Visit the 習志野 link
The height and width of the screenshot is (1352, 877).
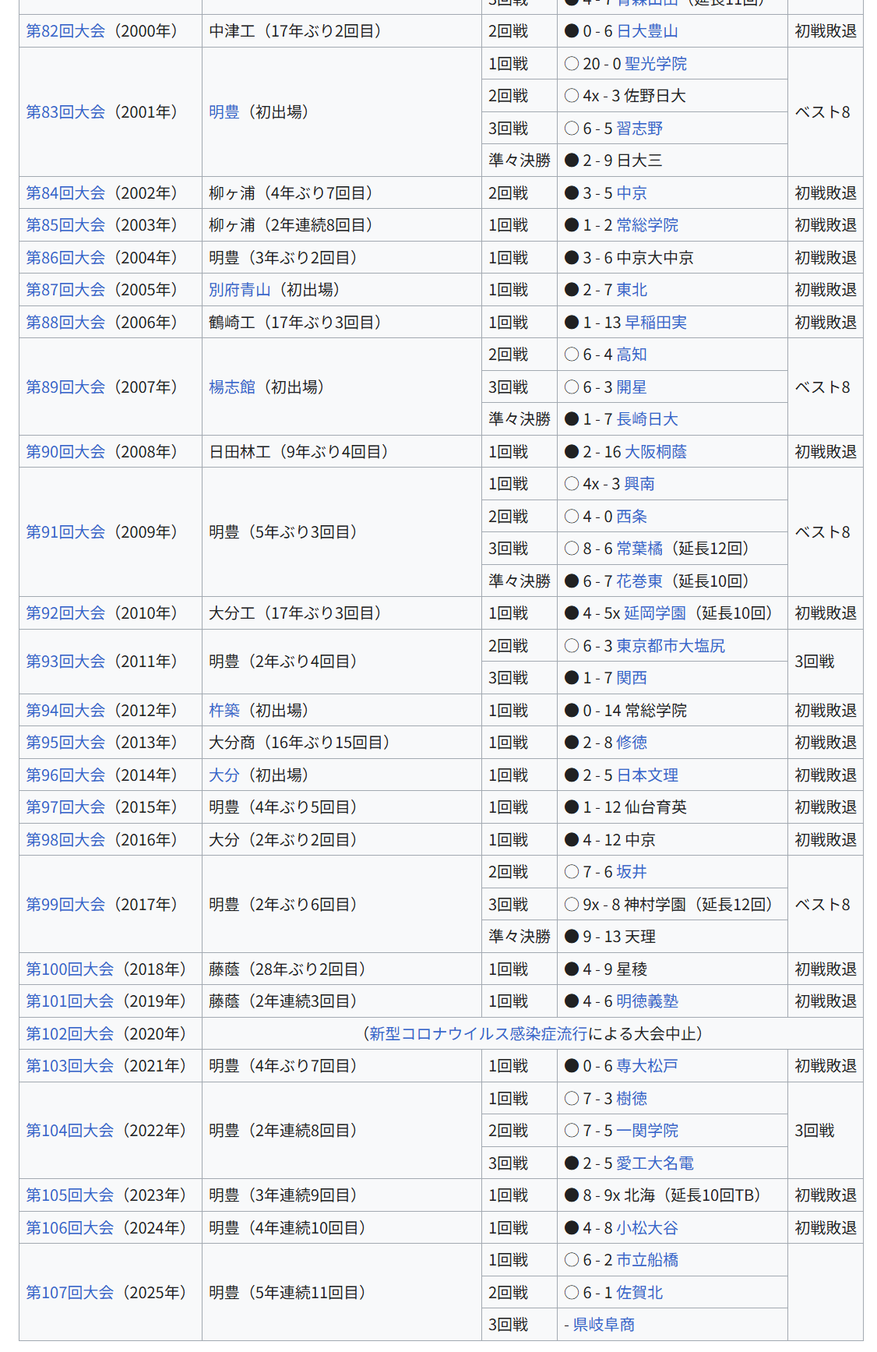pyautogui.click(x=639, y=129)
